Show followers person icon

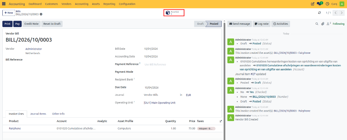(329, 24)
